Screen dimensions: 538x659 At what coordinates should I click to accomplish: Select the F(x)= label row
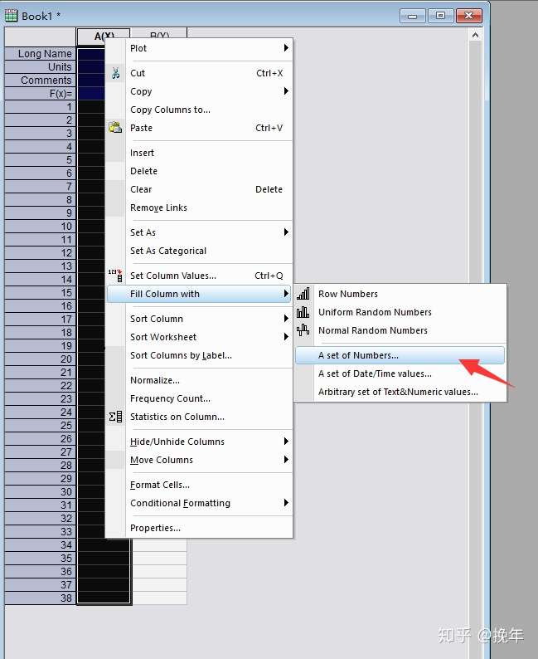[x=41, y=93]
